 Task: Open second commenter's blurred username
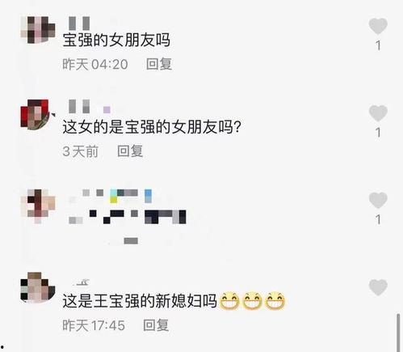(x=90, y=106)
